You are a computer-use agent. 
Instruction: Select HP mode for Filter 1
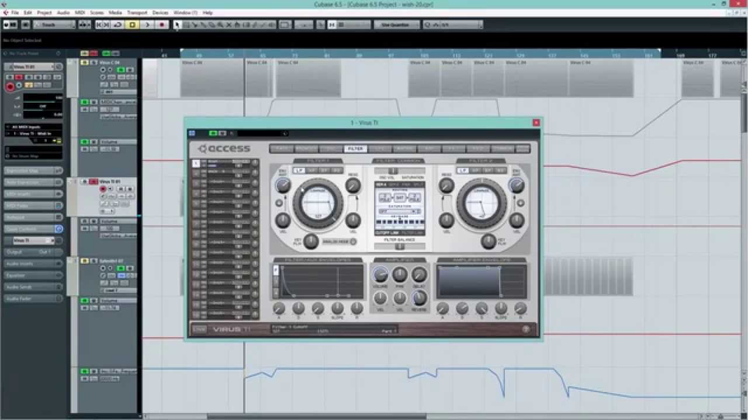(312, 170)
